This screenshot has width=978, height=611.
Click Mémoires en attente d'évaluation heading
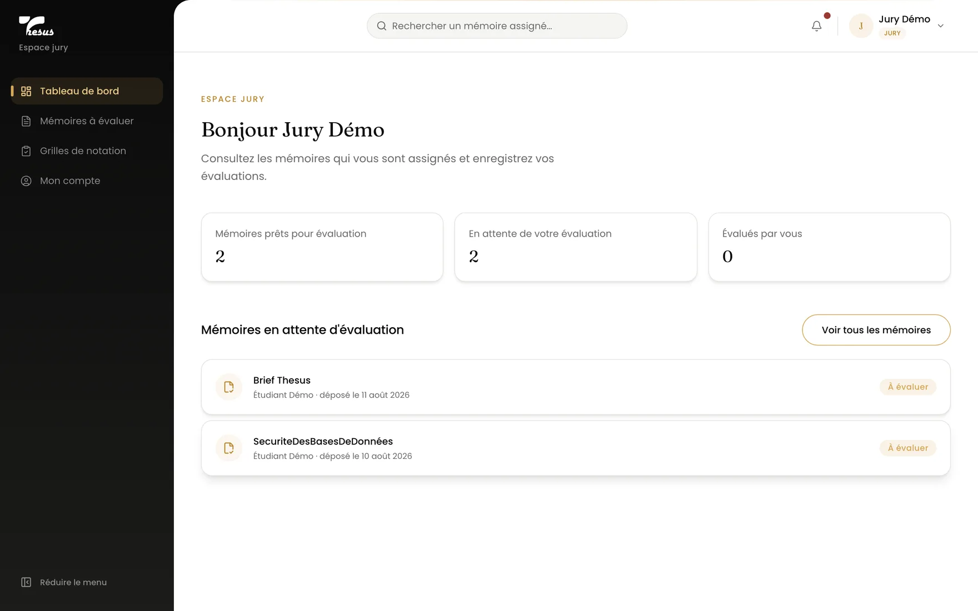click(302, 330)
